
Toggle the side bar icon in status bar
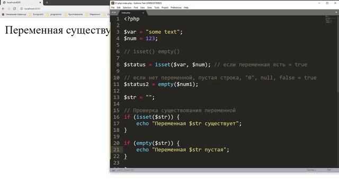pos(113,170)
